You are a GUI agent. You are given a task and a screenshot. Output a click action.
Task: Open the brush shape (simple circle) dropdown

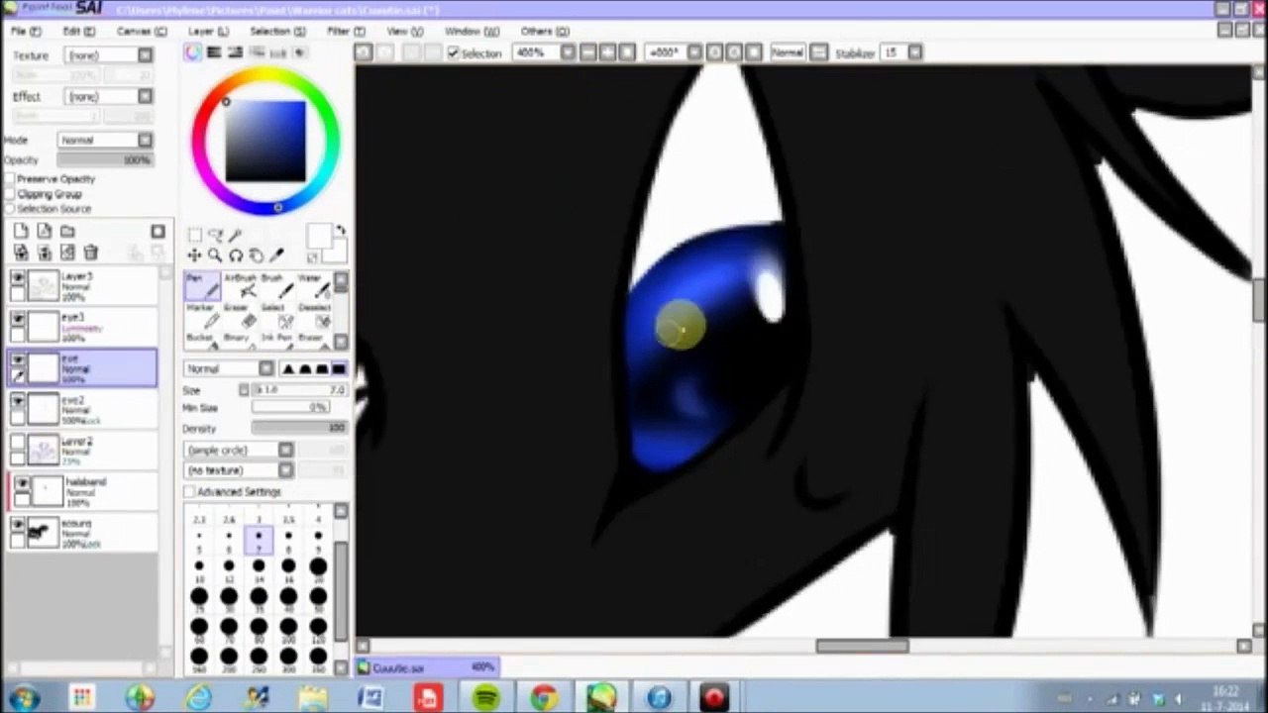click(239, 450)
